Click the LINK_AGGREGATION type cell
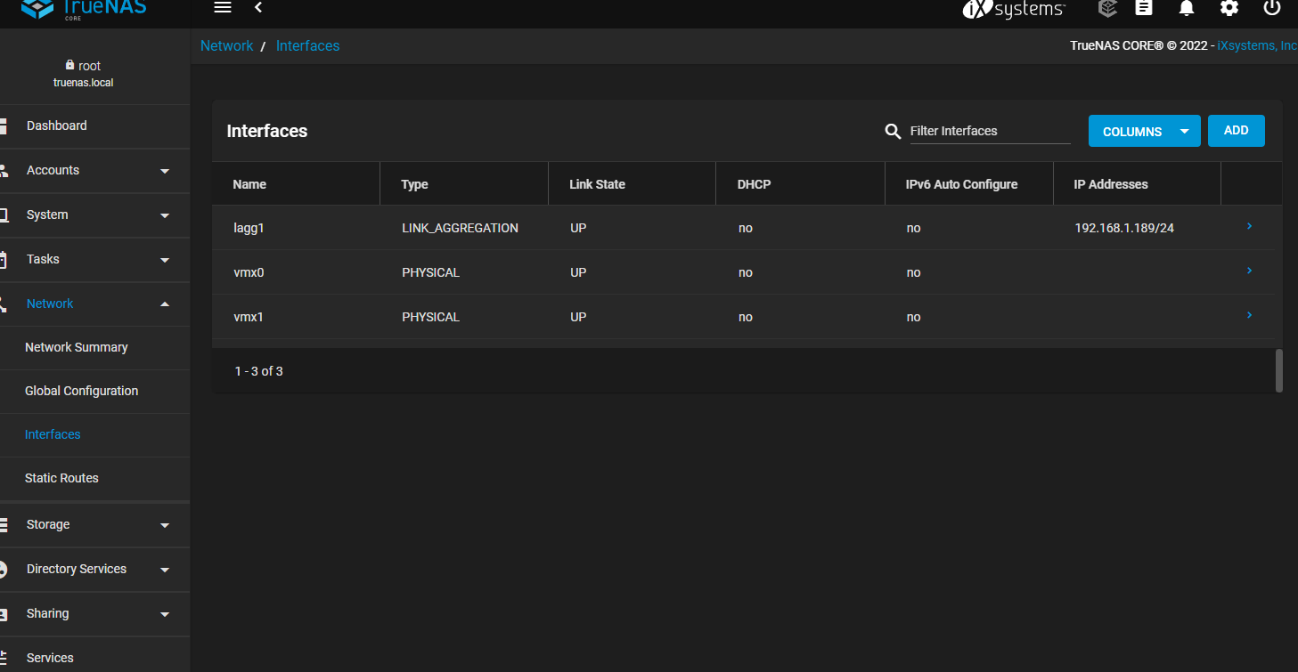Viewport: 1298px width, 672px height. pyautogui.click(x=460, y=228)
